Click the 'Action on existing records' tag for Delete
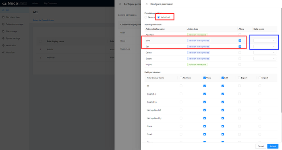Screen dimensions: 282x150 tap(199, 53)
